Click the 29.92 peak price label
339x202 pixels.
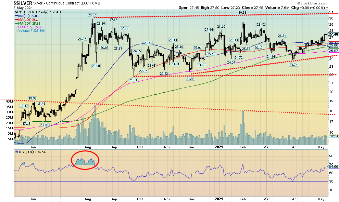pos(91,15)
